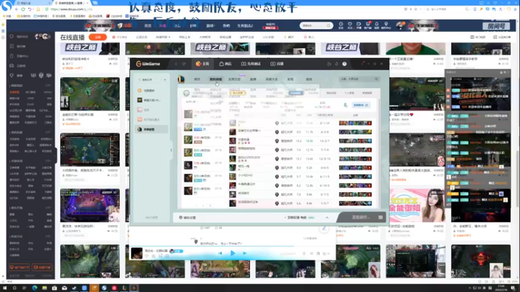Open the 游戏 dropdown in the Douyu navigation

coord(211,25)
